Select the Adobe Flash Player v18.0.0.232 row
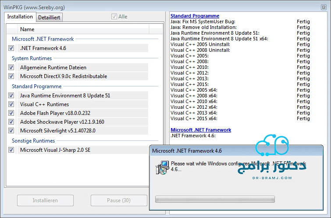This screenshot has width=331, height=218. pyautogui.click(x=83, y=113)
